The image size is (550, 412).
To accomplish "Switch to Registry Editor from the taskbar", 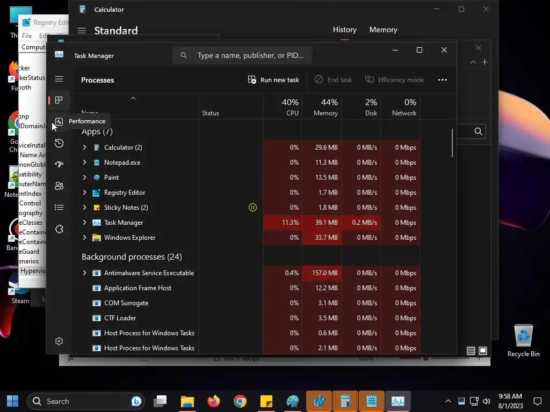I will [x=319, y=401].
